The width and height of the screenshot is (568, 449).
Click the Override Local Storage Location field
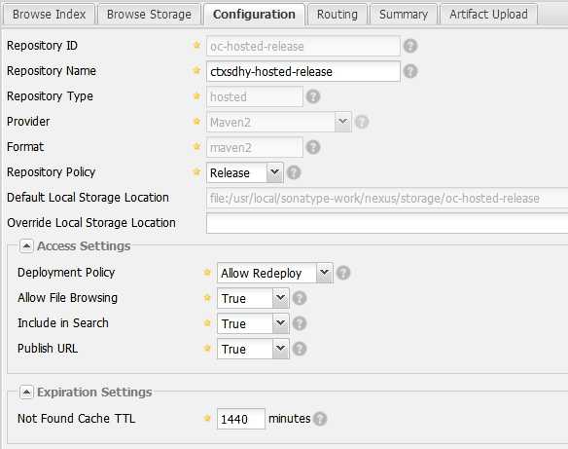pyautogui.click(x=387, y=223)
